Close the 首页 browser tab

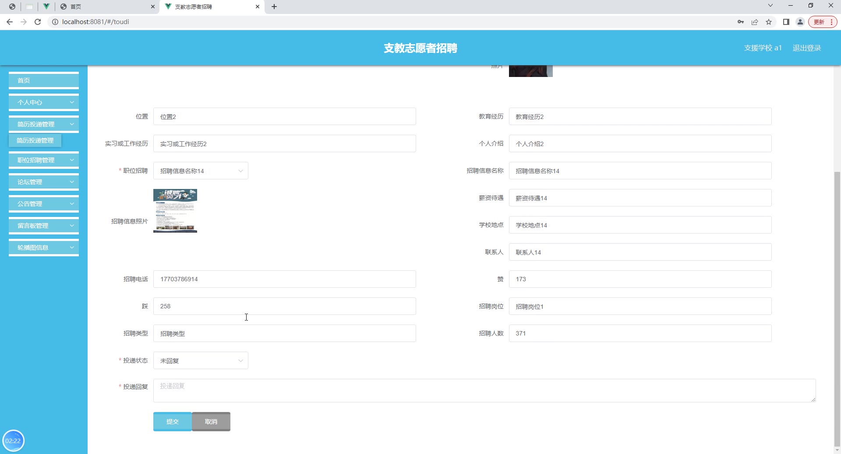(x=153, y=7)
